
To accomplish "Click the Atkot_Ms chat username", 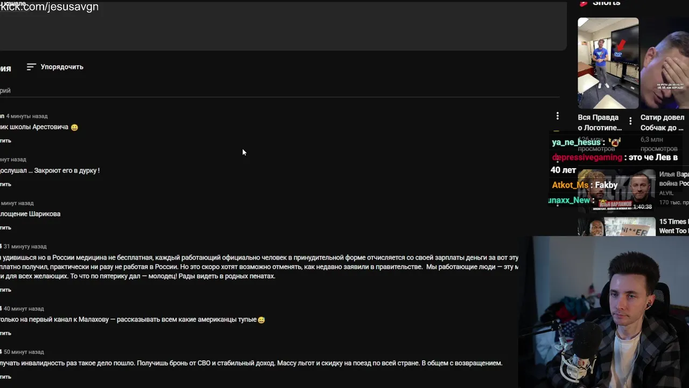I will pyautogui.click(x=570, y=185).
